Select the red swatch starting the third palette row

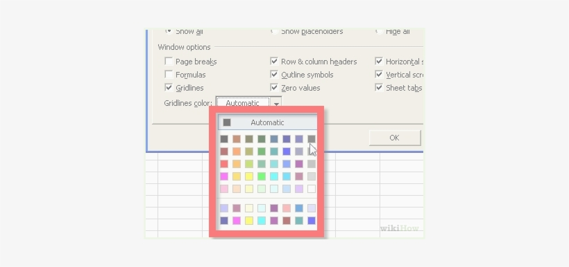coord(224,164)
